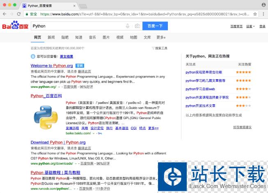Viewport: 268px width, 193px height.
Task: Select the 网页 tab
Action: click(x=37, y=37)
